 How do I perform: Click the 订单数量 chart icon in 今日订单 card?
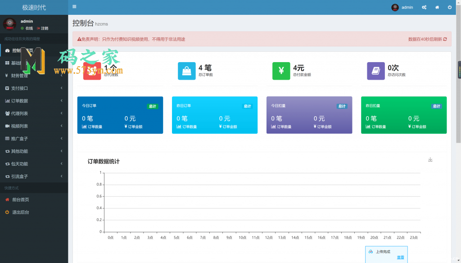point(84,127)
